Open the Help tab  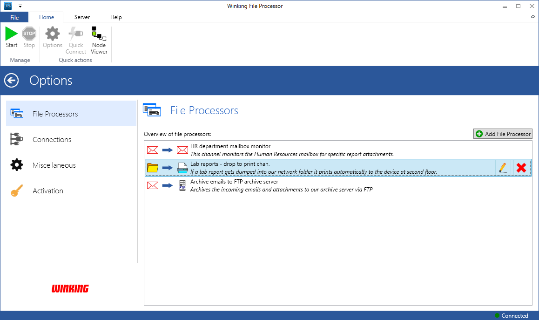coord(116,17)
